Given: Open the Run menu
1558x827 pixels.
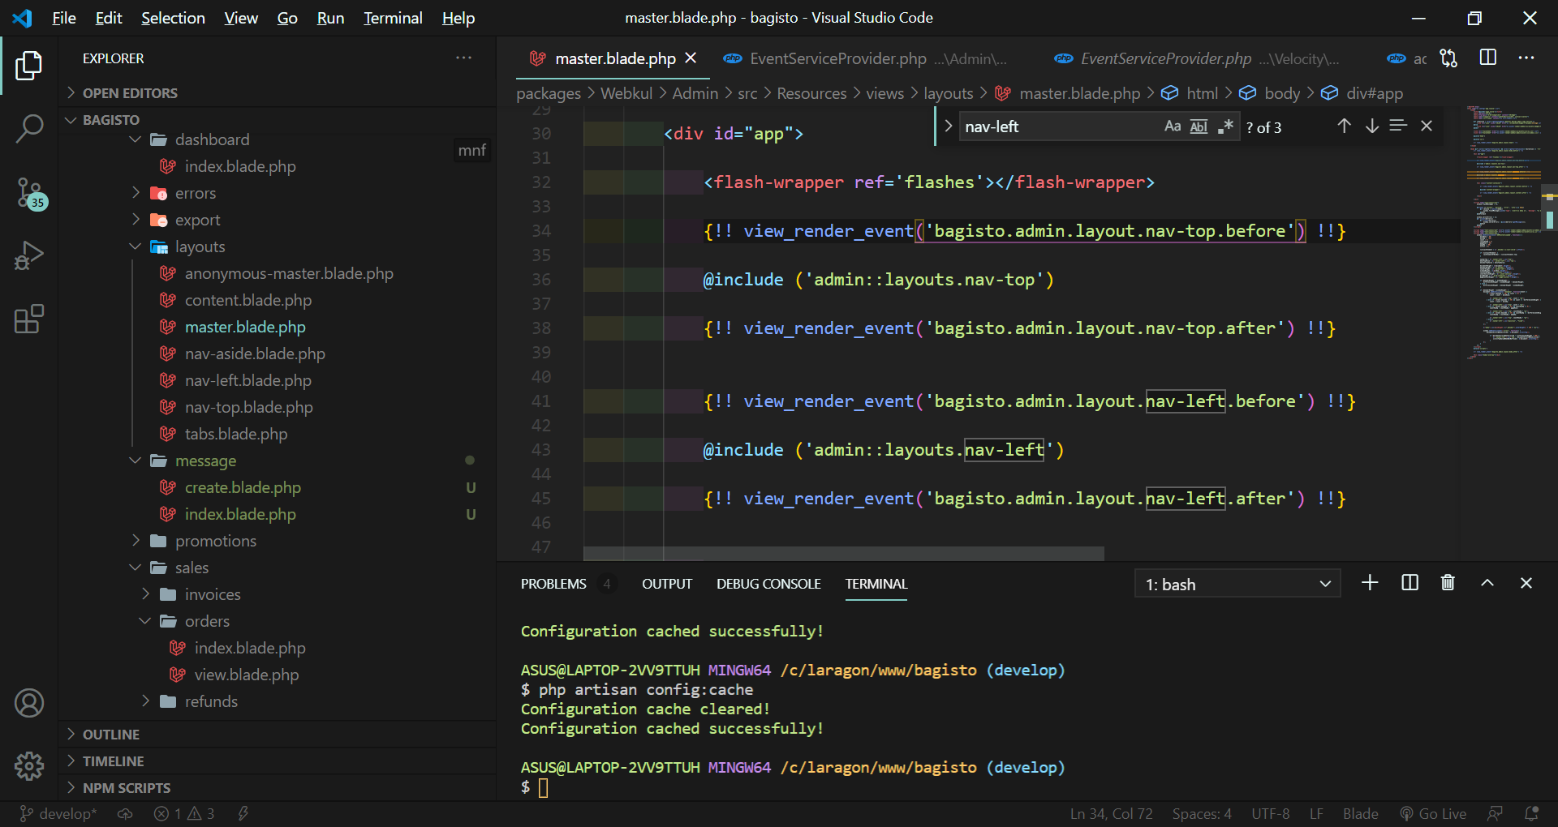Looking at the screenshot, I should pos(330,18).
